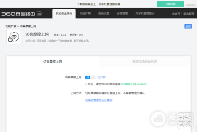Click the 5G badge icon
The image size is (197, 132).
pyautogui.click(x=39, y=14)
